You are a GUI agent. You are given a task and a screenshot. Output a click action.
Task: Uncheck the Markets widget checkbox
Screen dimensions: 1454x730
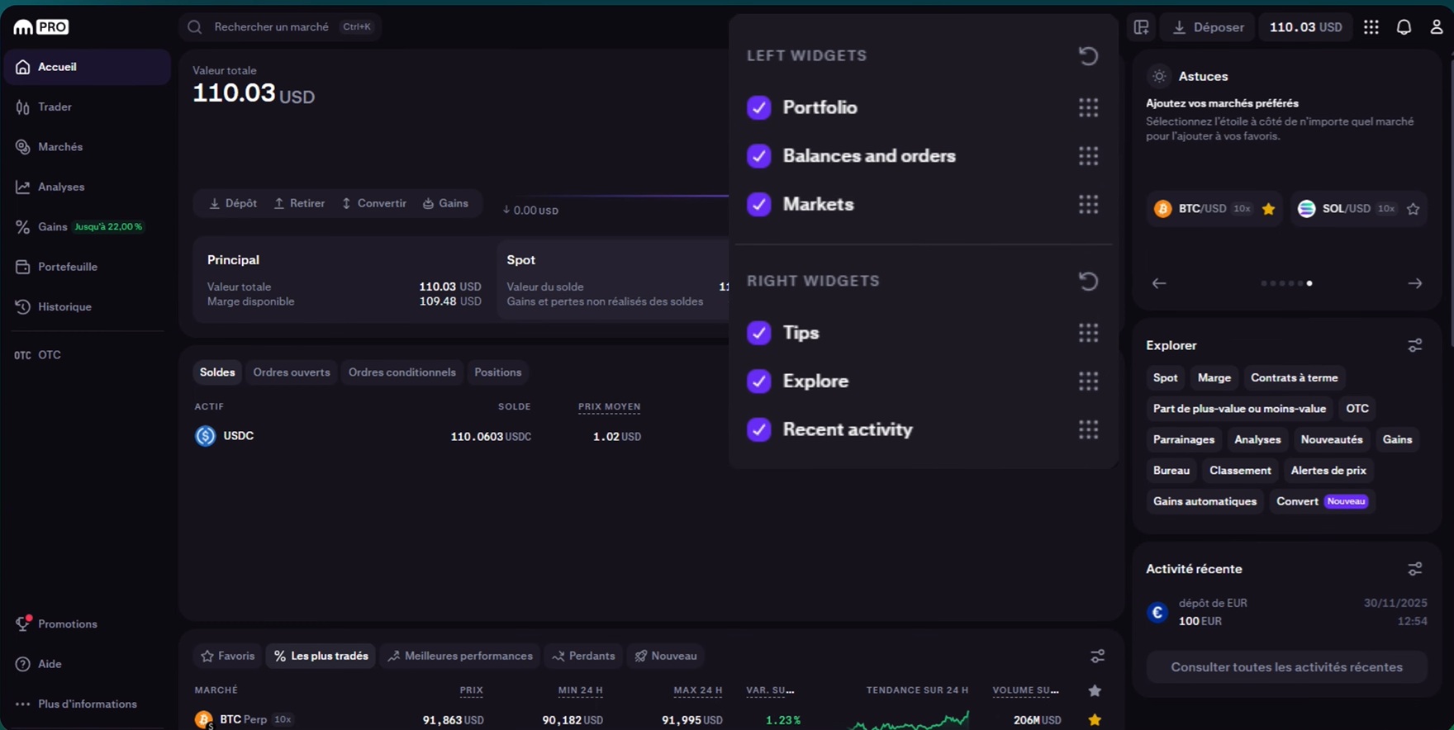point(758,204)
